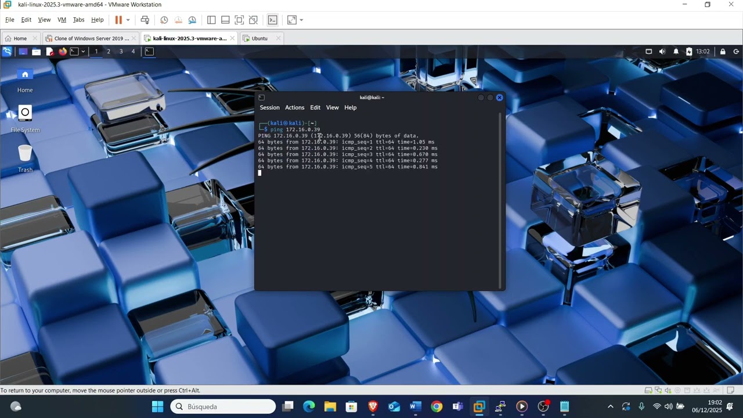Open the terminal View menu
This screenshot has height=418, width=743.
[x=332, y=107]
